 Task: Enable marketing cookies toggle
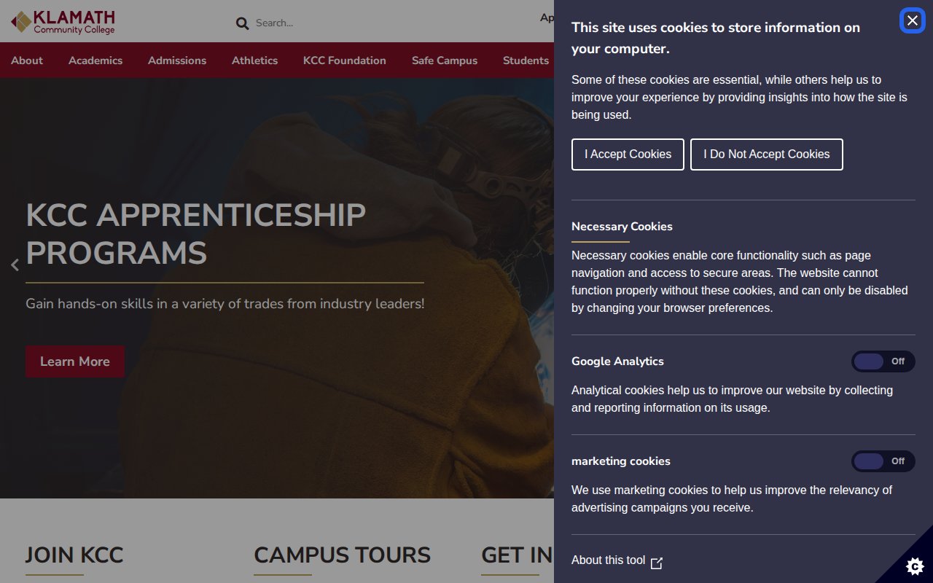click(882, 461)
